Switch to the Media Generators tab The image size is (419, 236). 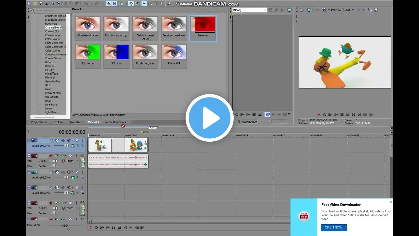115,122
